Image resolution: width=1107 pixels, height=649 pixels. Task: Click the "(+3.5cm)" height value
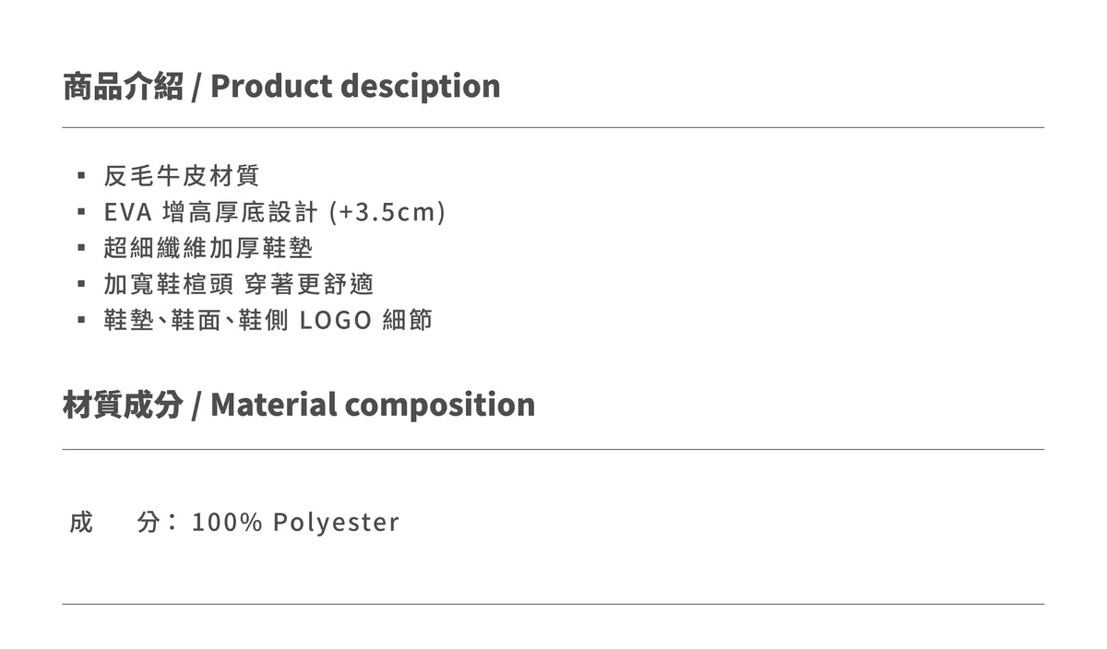point(387,212)
